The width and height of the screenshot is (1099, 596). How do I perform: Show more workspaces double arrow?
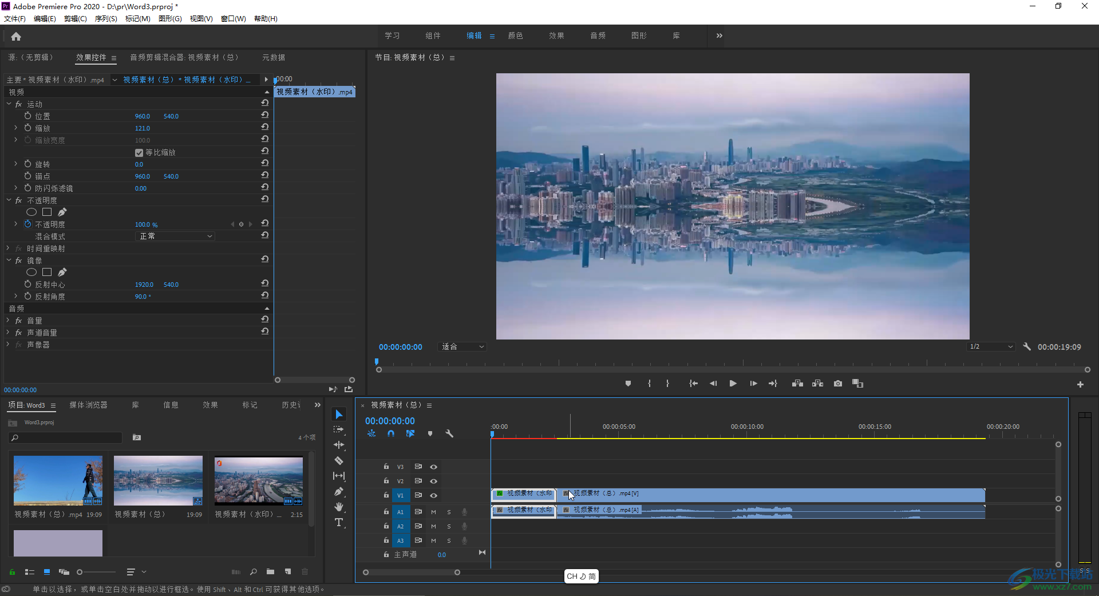(720, 35)
